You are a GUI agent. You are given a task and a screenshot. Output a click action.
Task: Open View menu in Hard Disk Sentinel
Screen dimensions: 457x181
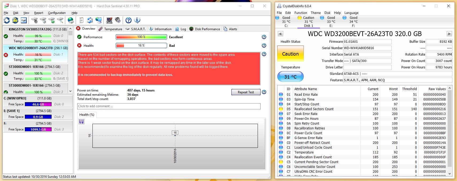[26, 13]
